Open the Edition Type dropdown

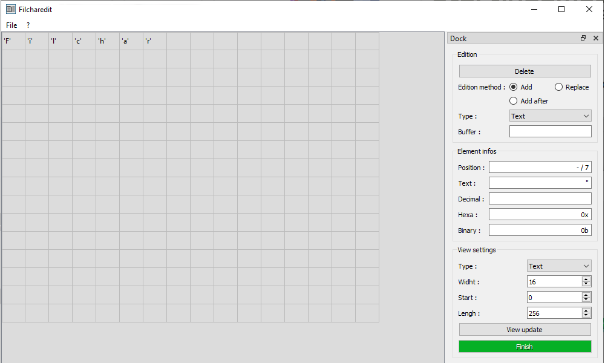click(x=550, y=116)
